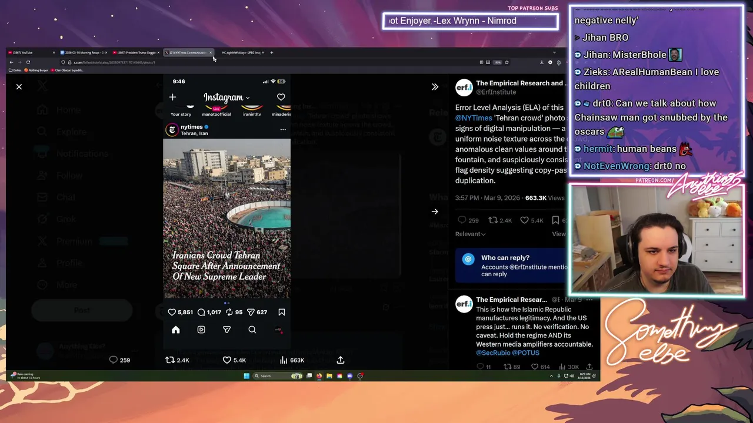Click the share icon below the photo
The width and height of the screenshot is (753, 423).
[341, 360]
